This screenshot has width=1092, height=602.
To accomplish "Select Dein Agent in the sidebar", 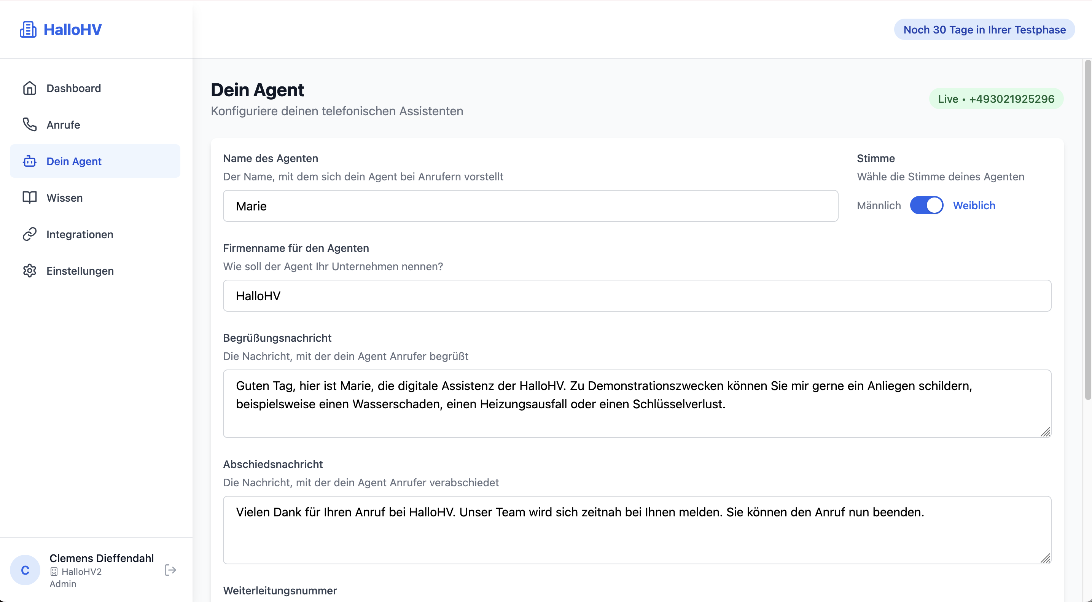I will [x=95, y=161].
